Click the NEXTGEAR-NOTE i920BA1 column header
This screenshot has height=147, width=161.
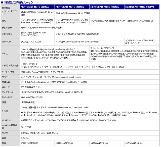pos(37,7)
